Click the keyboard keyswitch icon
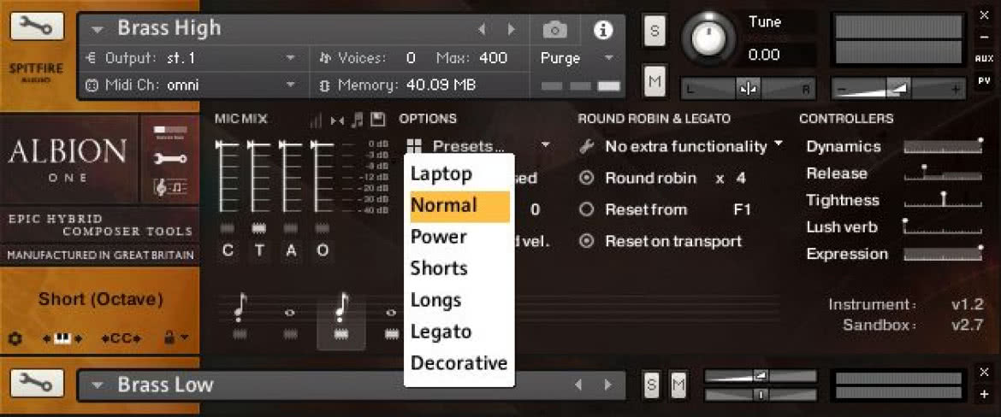Image resolution: width=1001 pixels, height=417 pixels. click(62, 338)
